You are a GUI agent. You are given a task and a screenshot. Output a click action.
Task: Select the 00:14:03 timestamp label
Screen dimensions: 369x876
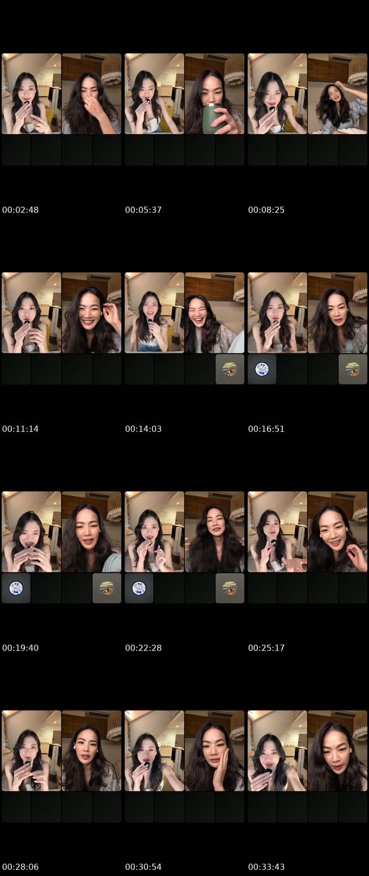point(143,429)
